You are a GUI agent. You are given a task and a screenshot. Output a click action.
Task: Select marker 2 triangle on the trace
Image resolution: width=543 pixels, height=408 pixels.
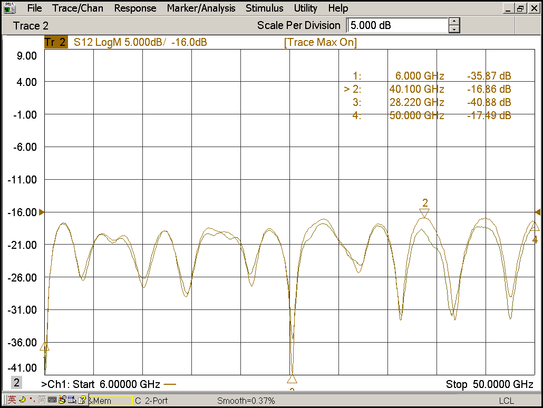[x=425, y=212]
